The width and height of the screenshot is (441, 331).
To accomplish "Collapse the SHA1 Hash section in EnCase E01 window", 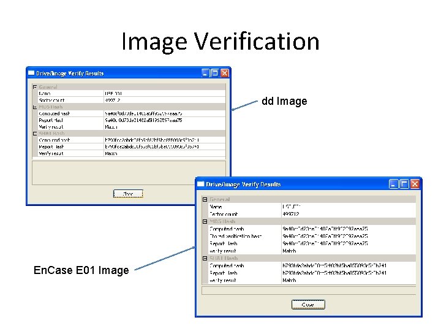I will [x=205, y=258].
